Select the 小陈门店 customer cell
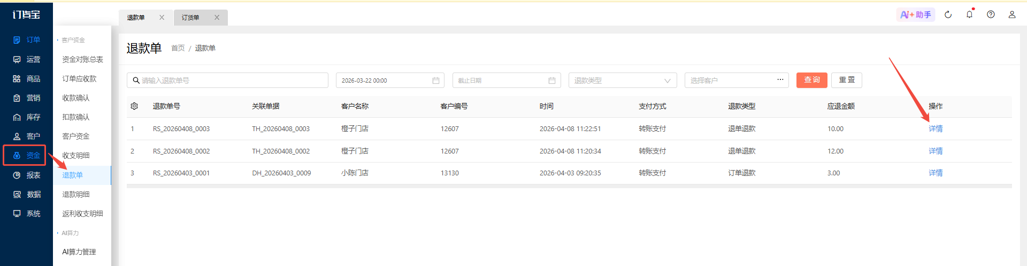1027x266 pixels. pos(355,173)
